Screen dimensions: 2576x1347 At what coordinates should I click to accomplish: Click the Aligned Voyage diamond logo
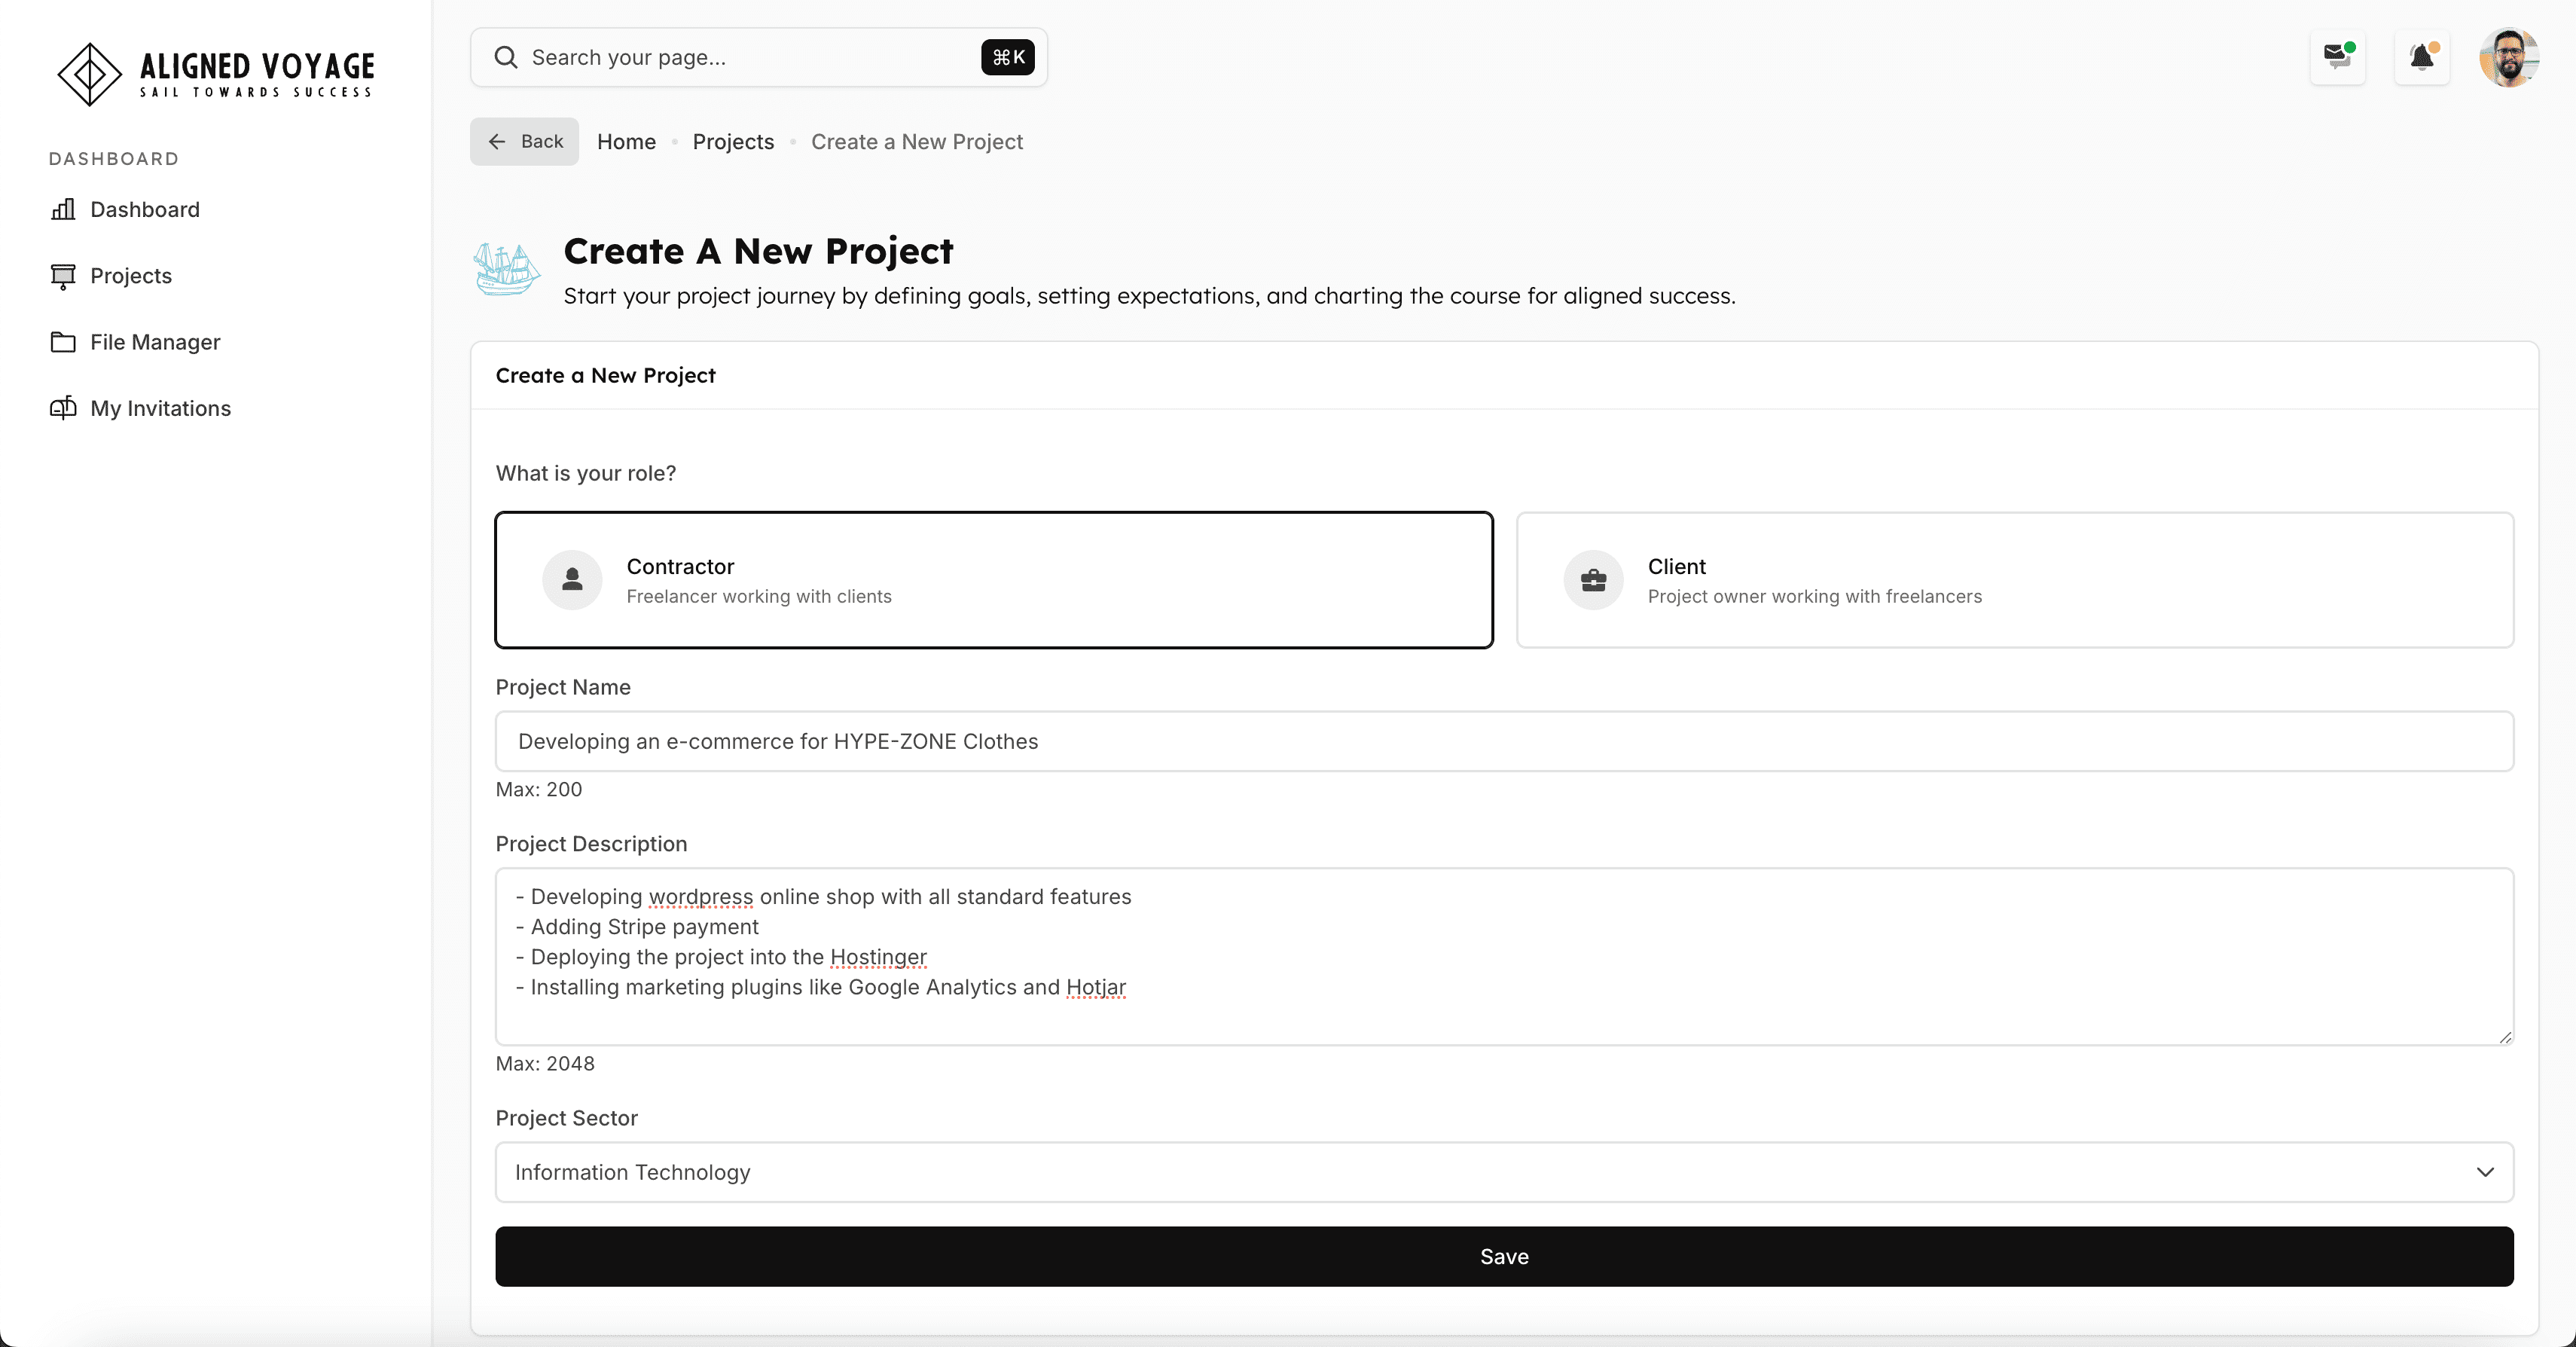[89, 74]
